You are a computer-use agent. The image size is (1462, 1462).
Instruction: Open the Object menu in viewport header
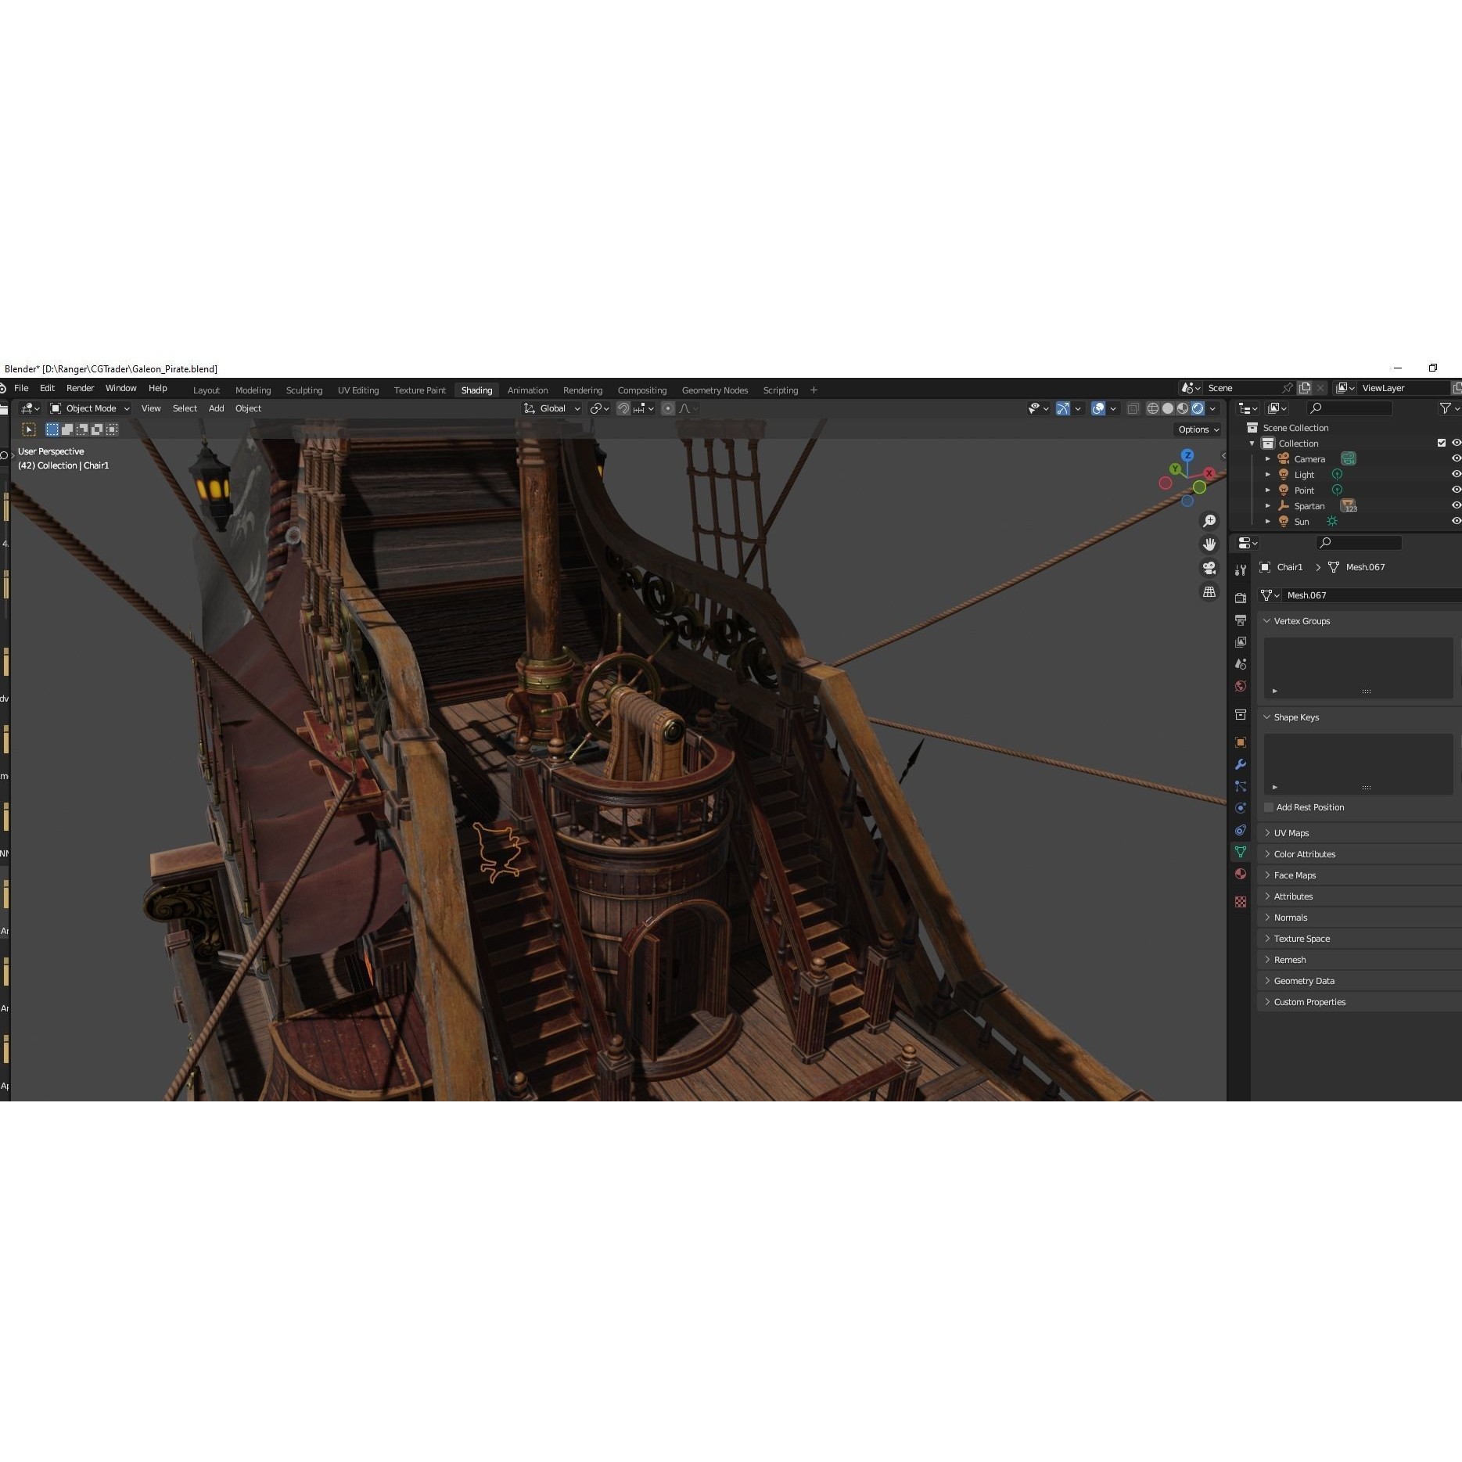[248, 408]
